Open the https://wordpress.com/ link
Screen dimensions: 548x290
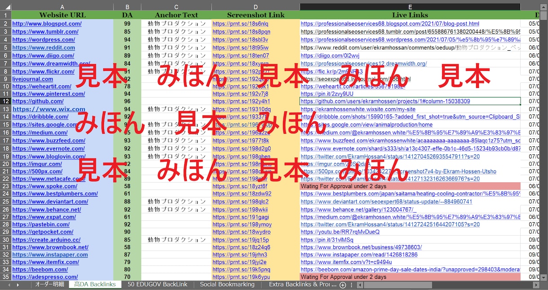(44, 40)
